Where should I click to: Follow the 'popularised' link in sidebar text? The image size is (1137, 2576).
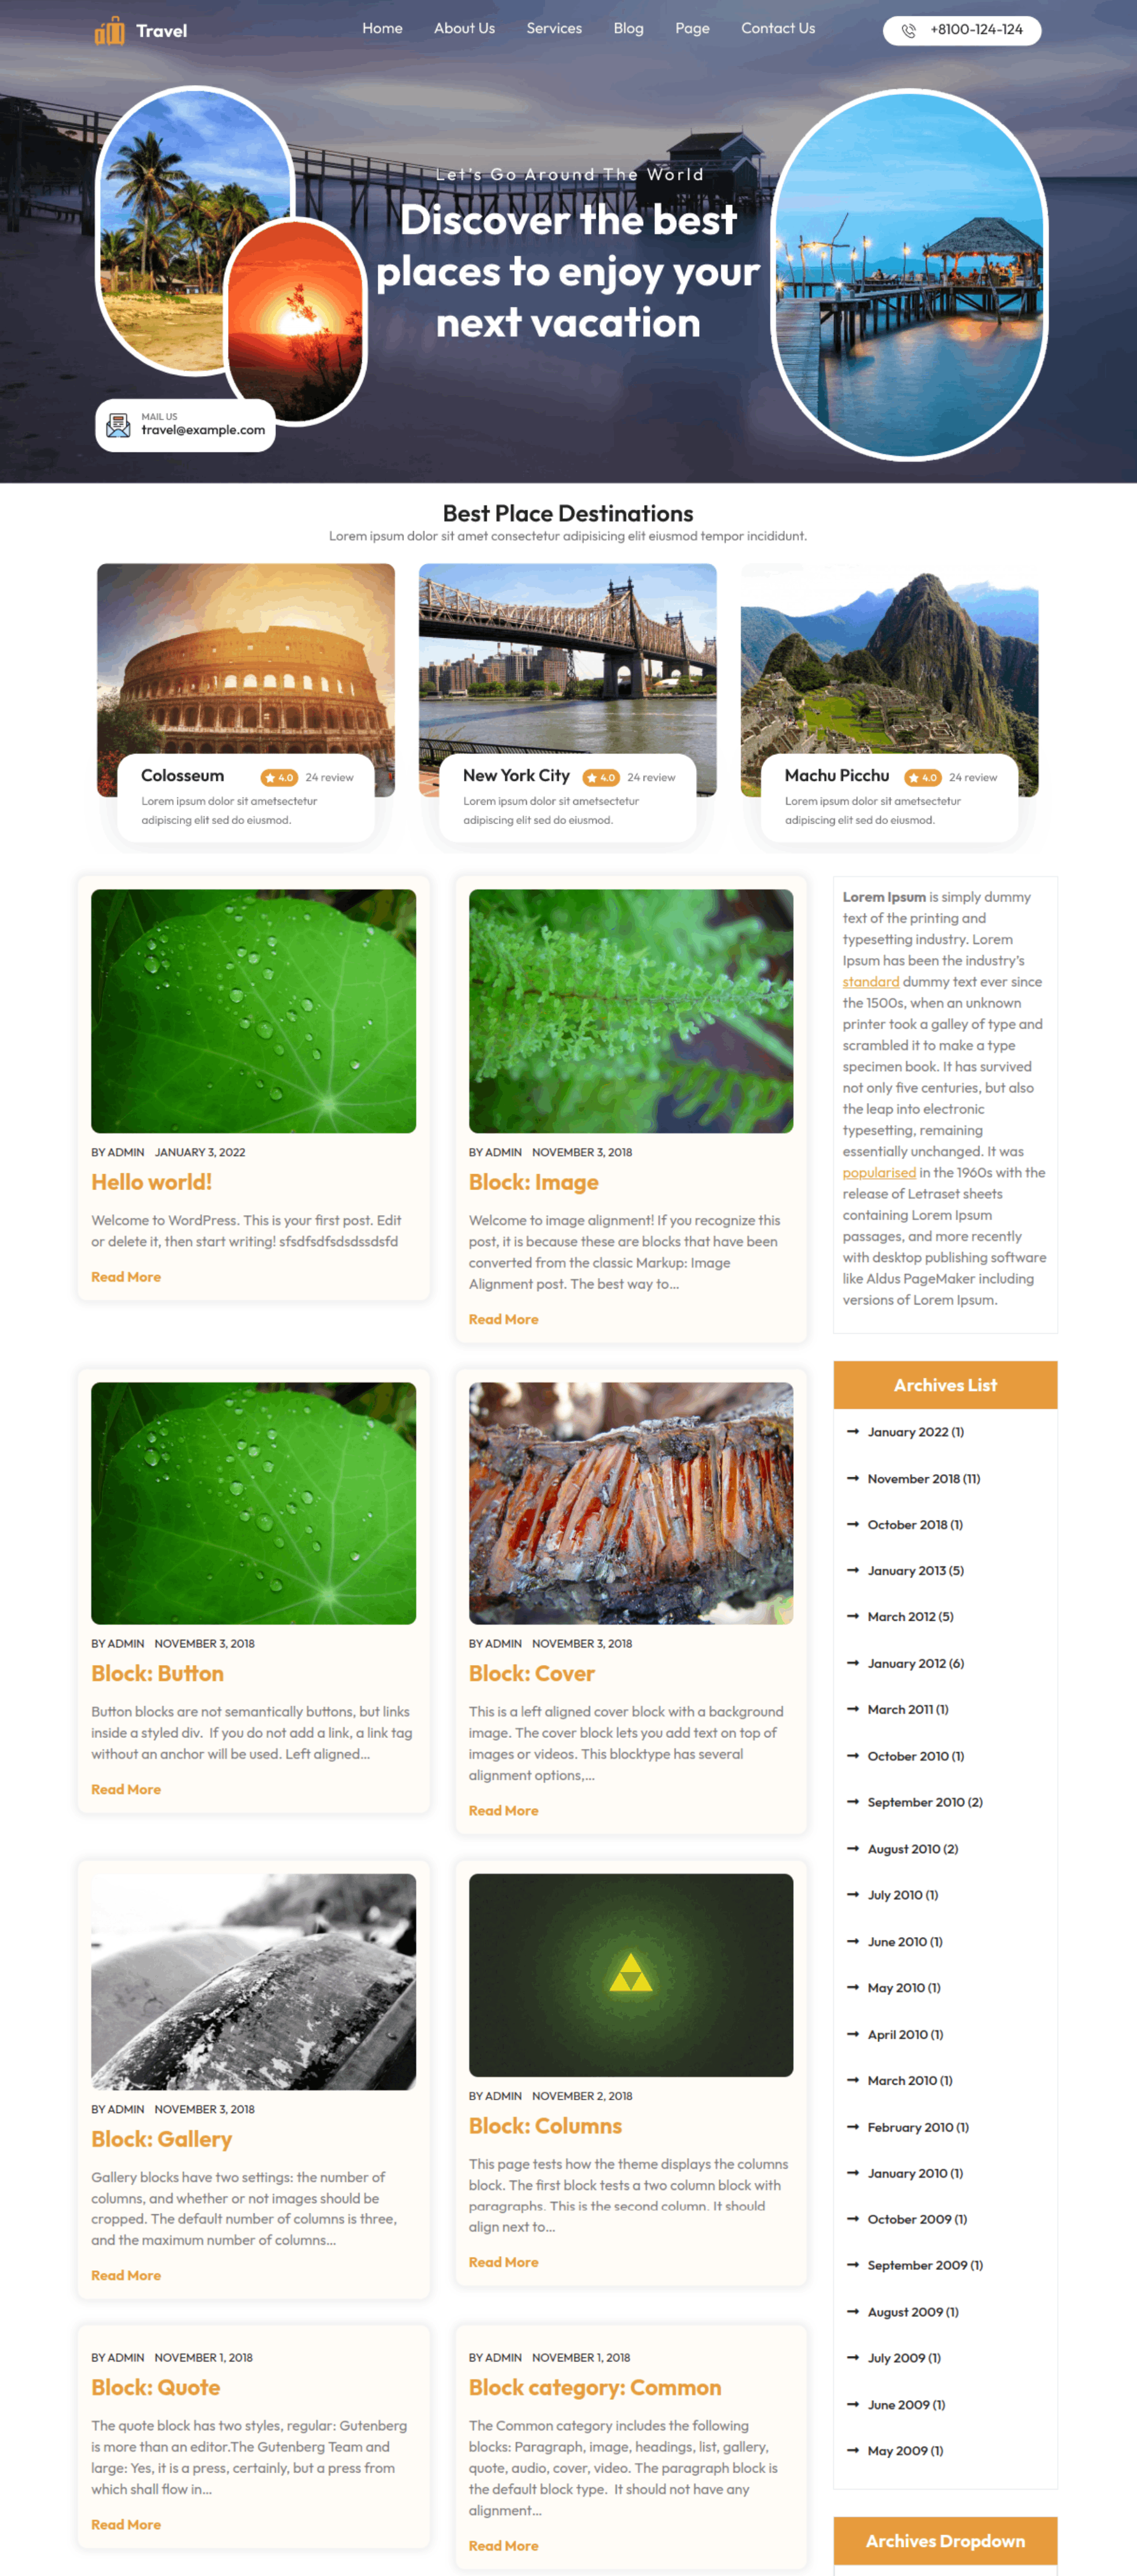pyautogui.click(x=879, y=1173)
